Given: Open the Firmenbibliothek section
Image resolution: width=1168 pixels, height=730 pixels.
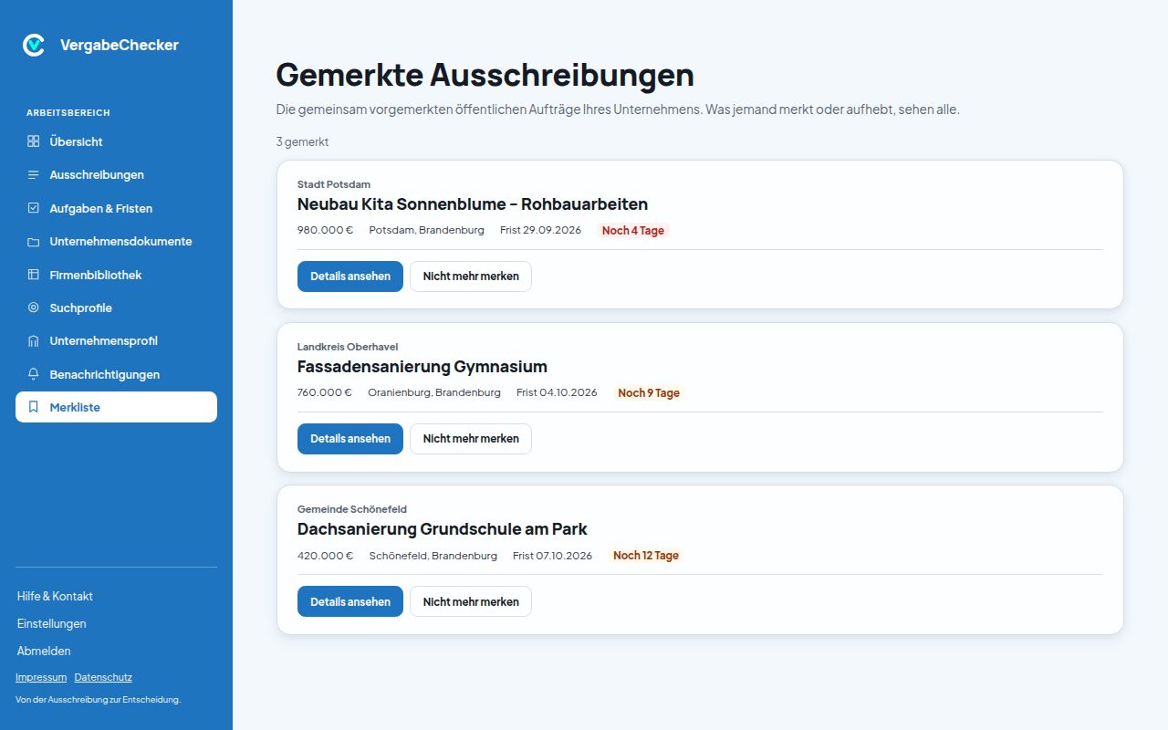Looking at the screenshot, I should click(116, 275).
